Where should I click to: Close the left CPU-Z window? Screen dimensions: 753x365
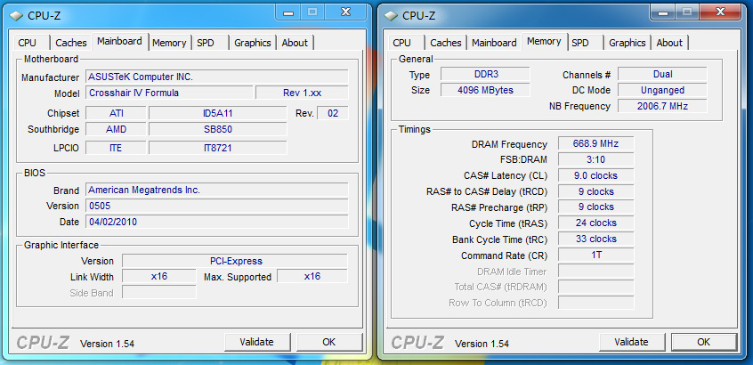(346, 12)
